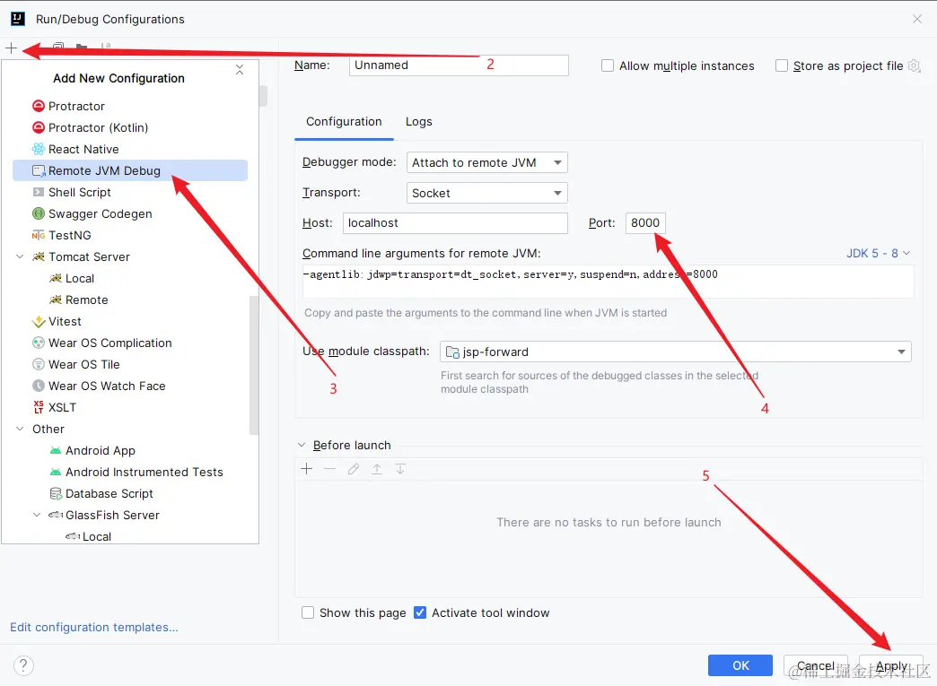This screenshot has height=686, width=937.
Task: Select Android App configuration
Action: tap(101, 451)
